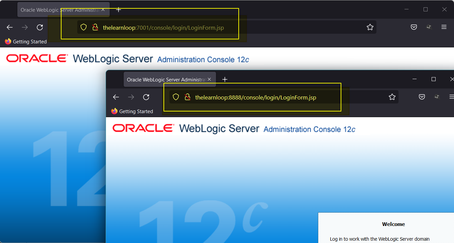The width and height of the screenshot is (454, 243).
Task: Bookmark the port 8888 login page
Action: point(392,97)
